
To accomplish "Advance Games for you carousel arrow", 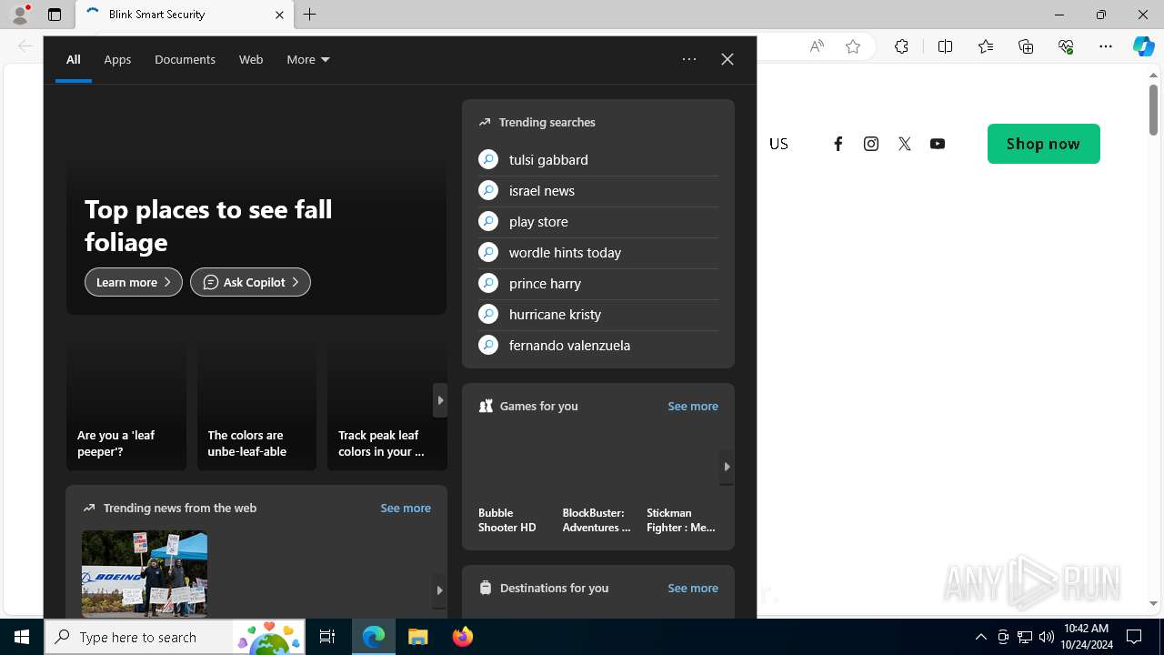I will point(727,467).
